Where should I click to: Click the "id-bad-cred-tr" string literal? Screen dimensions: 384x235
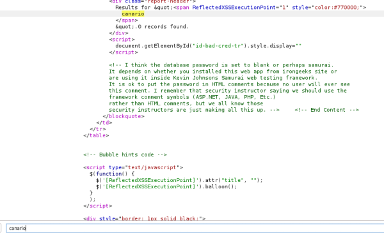(x=218, y=46)
